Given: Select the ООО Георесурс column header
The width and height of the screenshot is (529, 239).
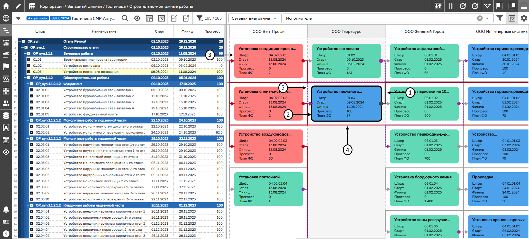Looking at the screenshot, I should click(346, 31).
